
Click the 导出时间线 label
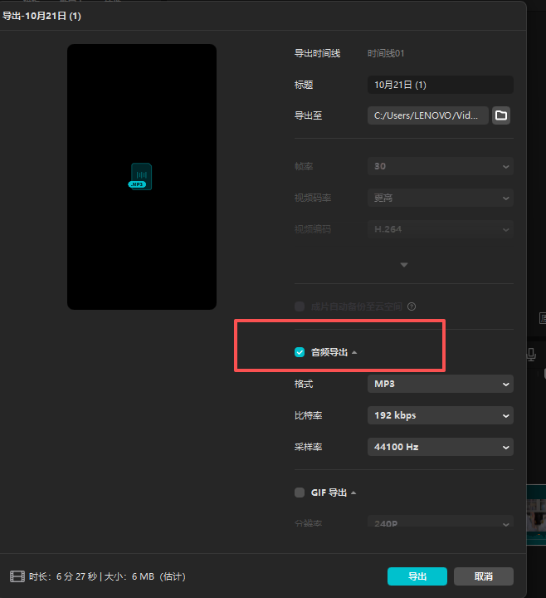(317, 53)
